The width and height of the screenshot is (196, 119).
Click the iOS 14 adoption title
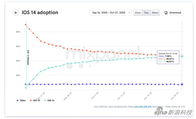click(40, 13)
